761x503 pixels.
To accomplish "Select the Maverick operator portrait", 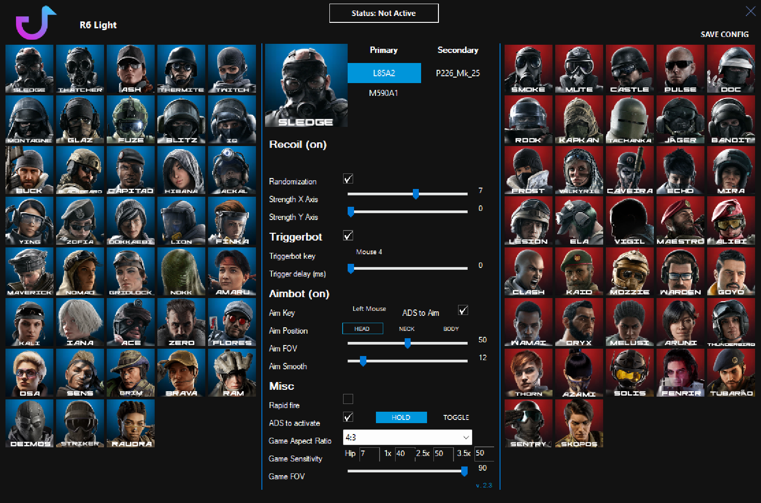I will pyautogui.click(x=29, y=272).
